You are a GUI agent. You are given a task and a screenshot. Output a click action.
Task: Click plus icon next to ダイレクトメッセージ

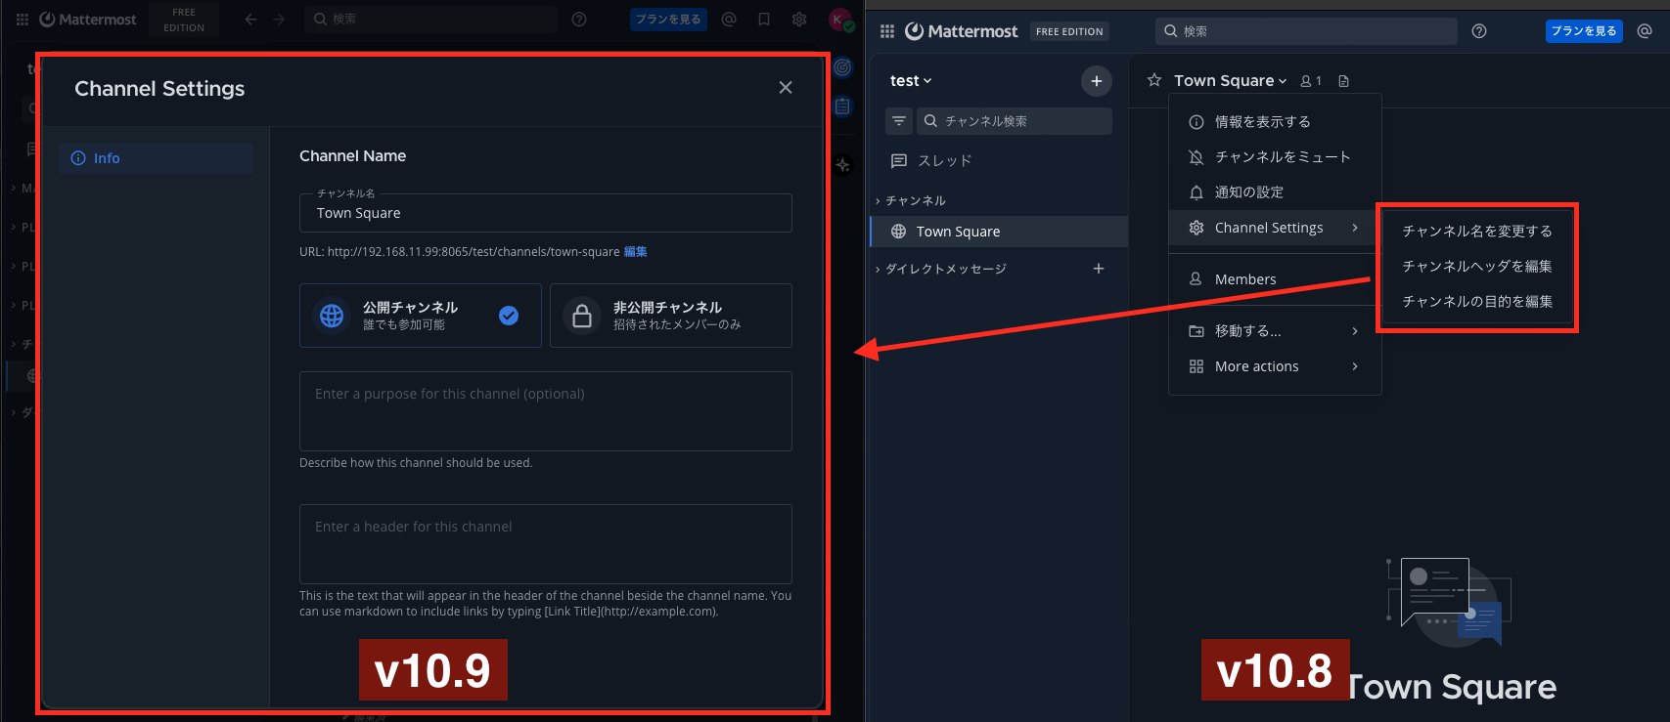(x=1099, y=269)
